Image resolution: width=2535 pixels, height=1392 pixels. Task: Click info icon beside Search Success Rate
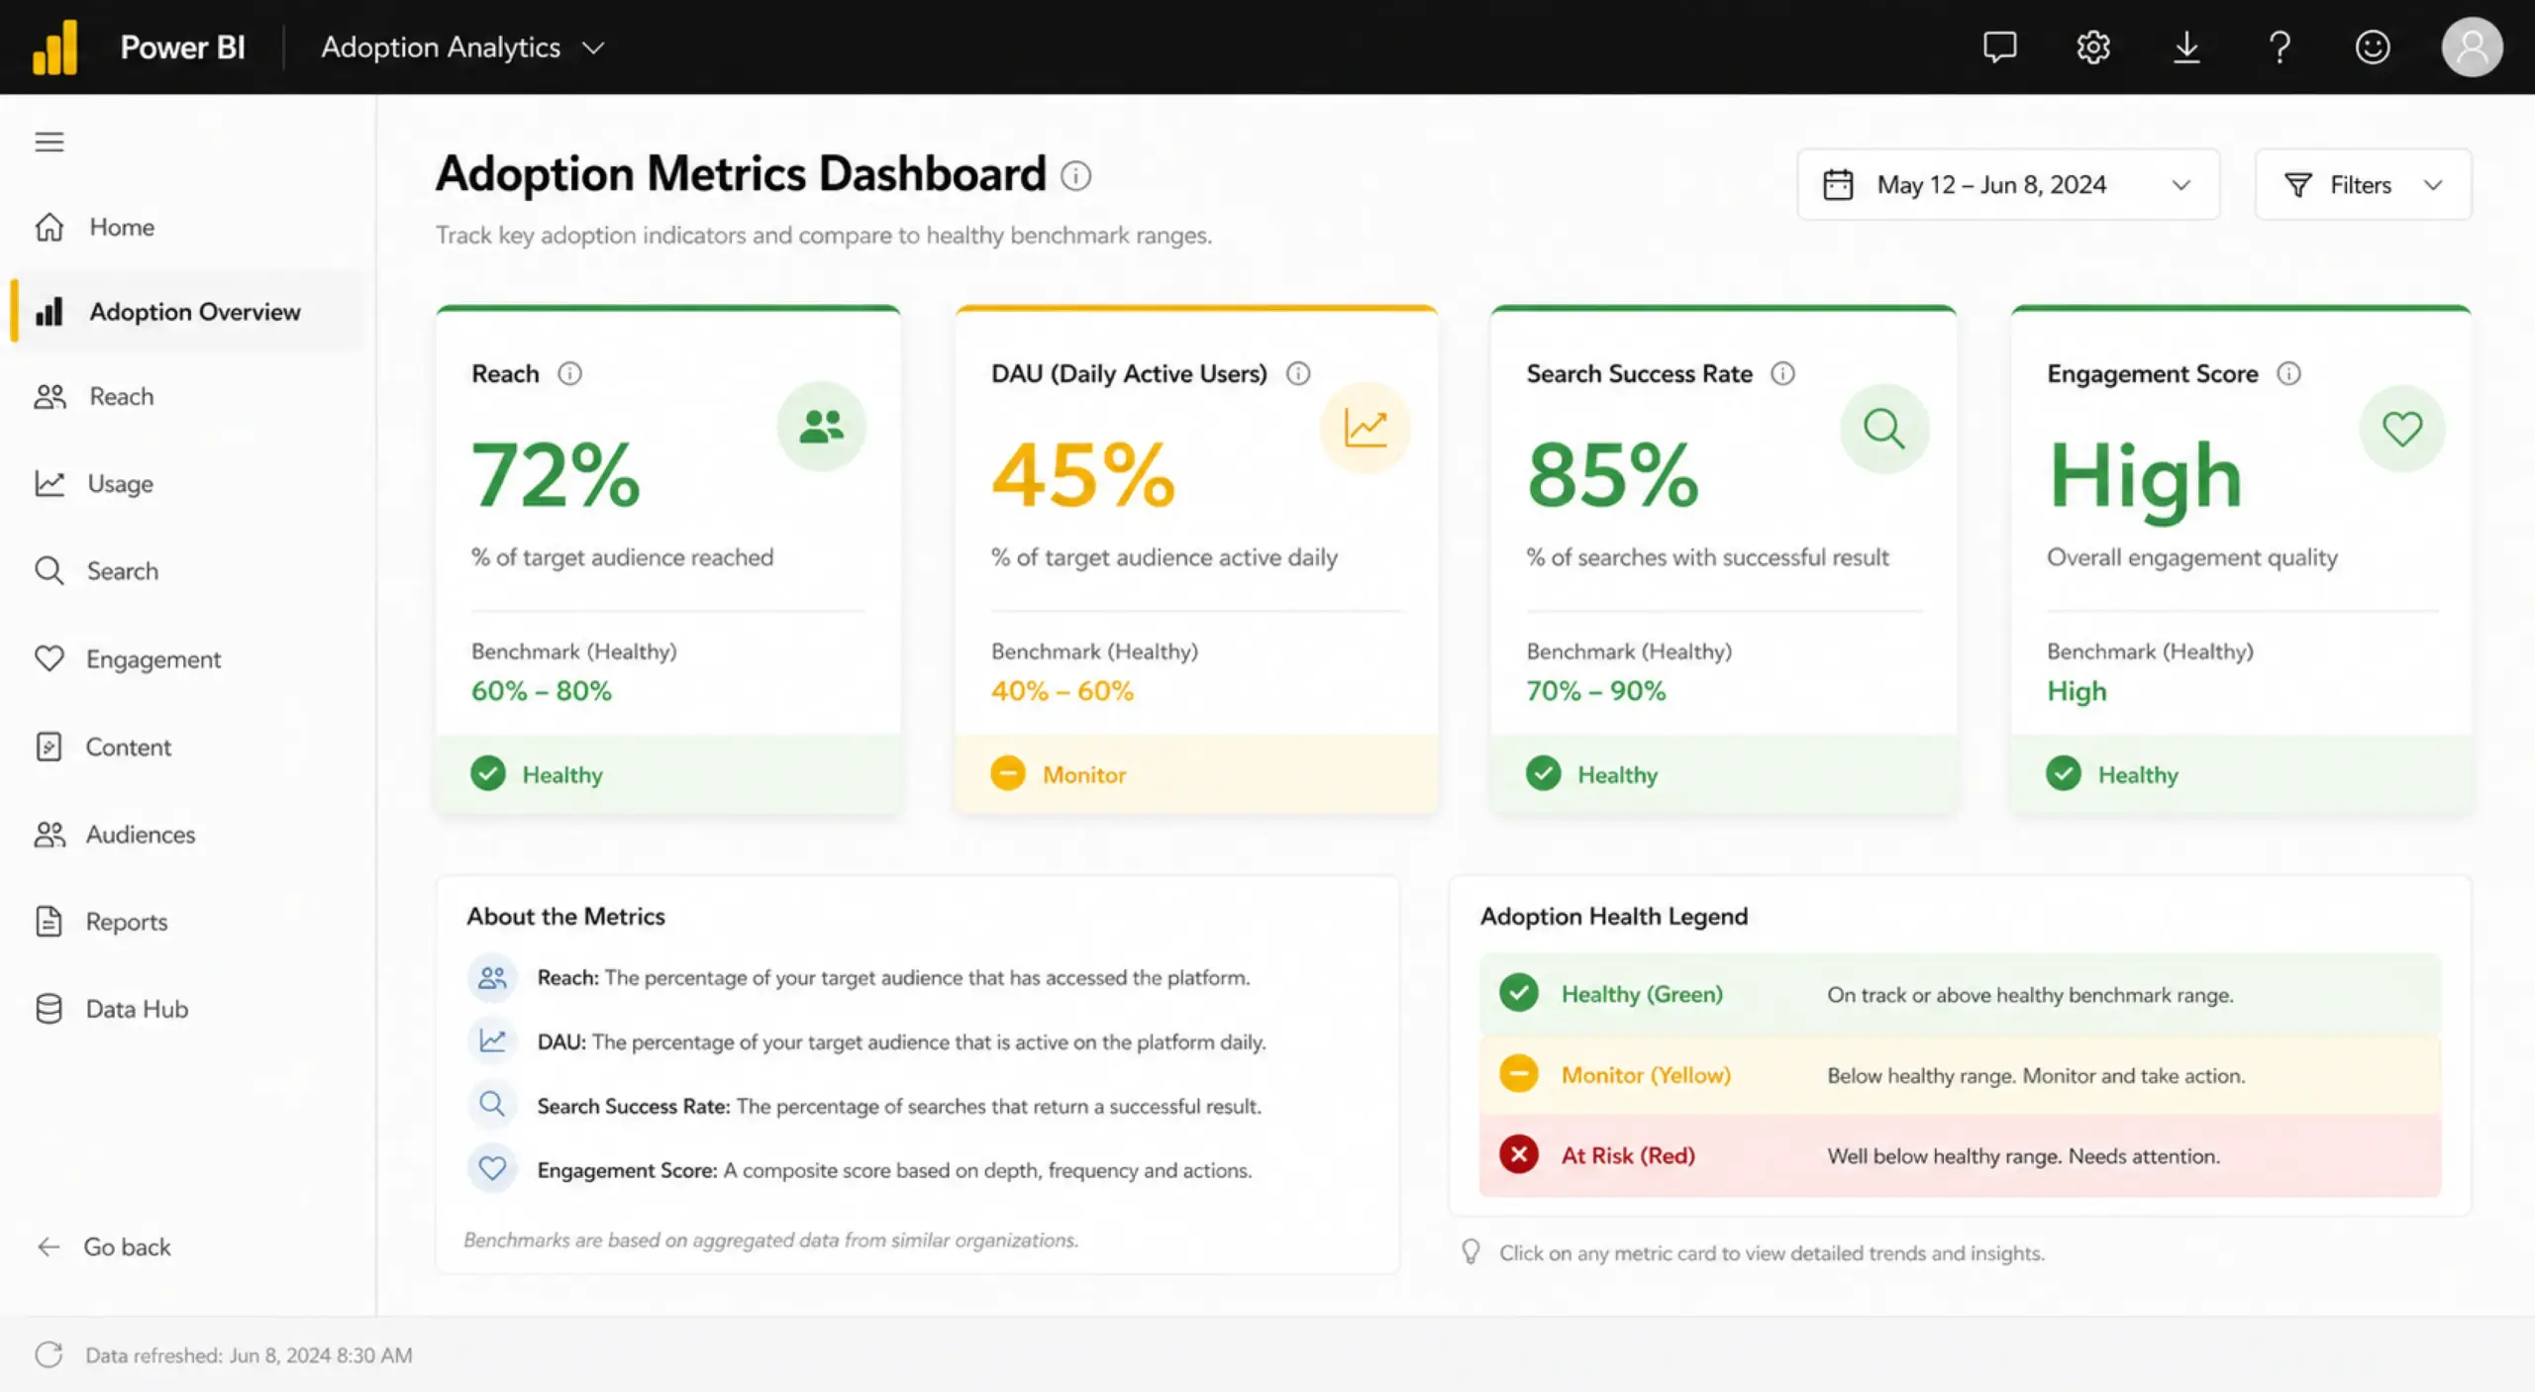pyautogui.click(x=1782, y=373)
